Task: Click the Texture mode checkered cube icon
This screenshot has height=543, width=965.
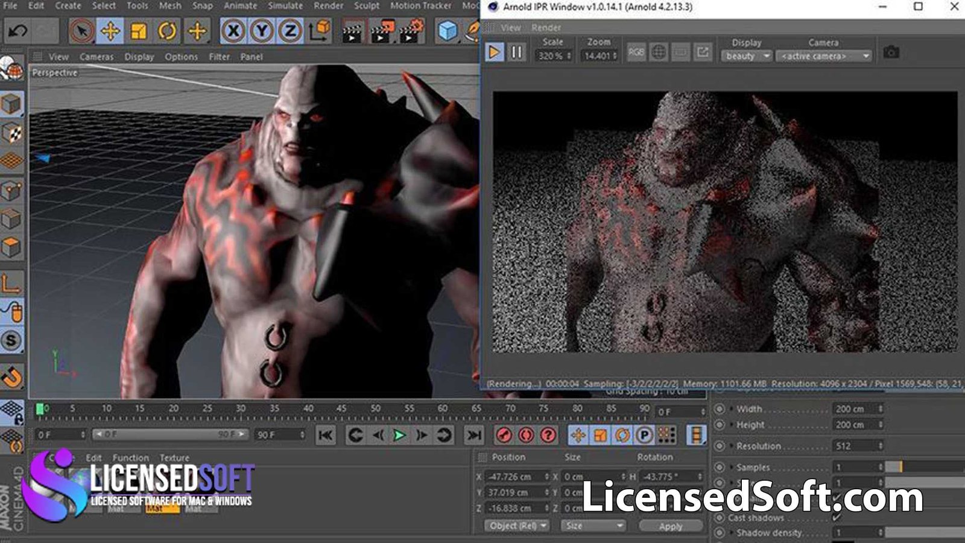Action: 12,133
